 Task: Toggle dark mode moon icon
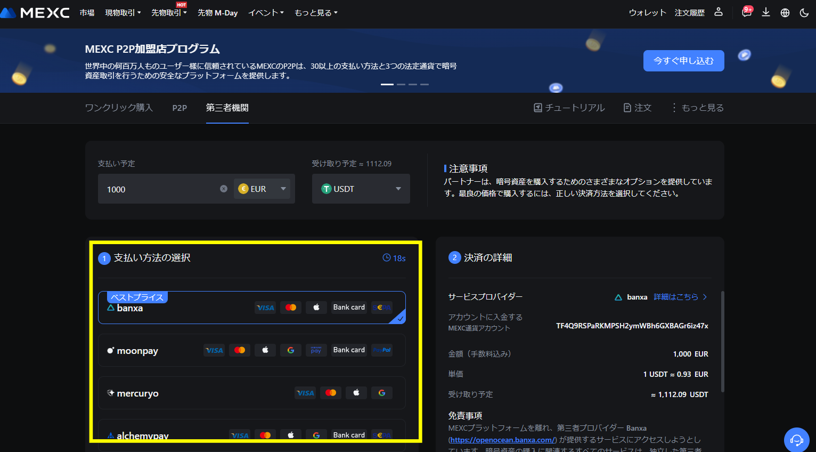point(804,13)
